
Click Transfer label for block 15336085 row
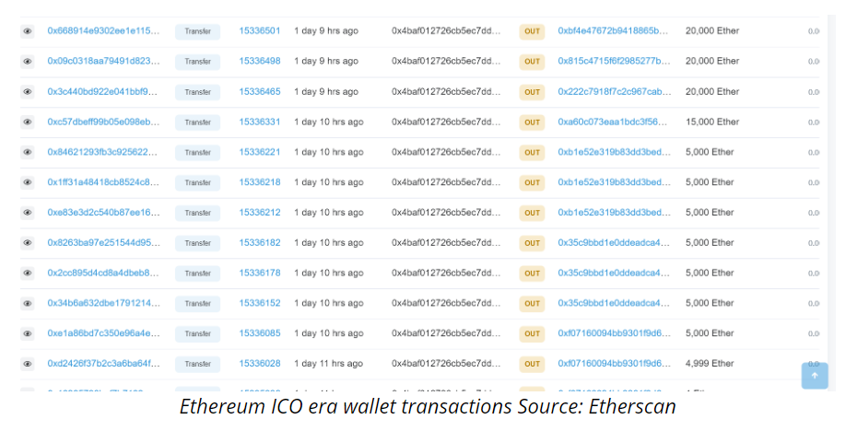point(198,333)
